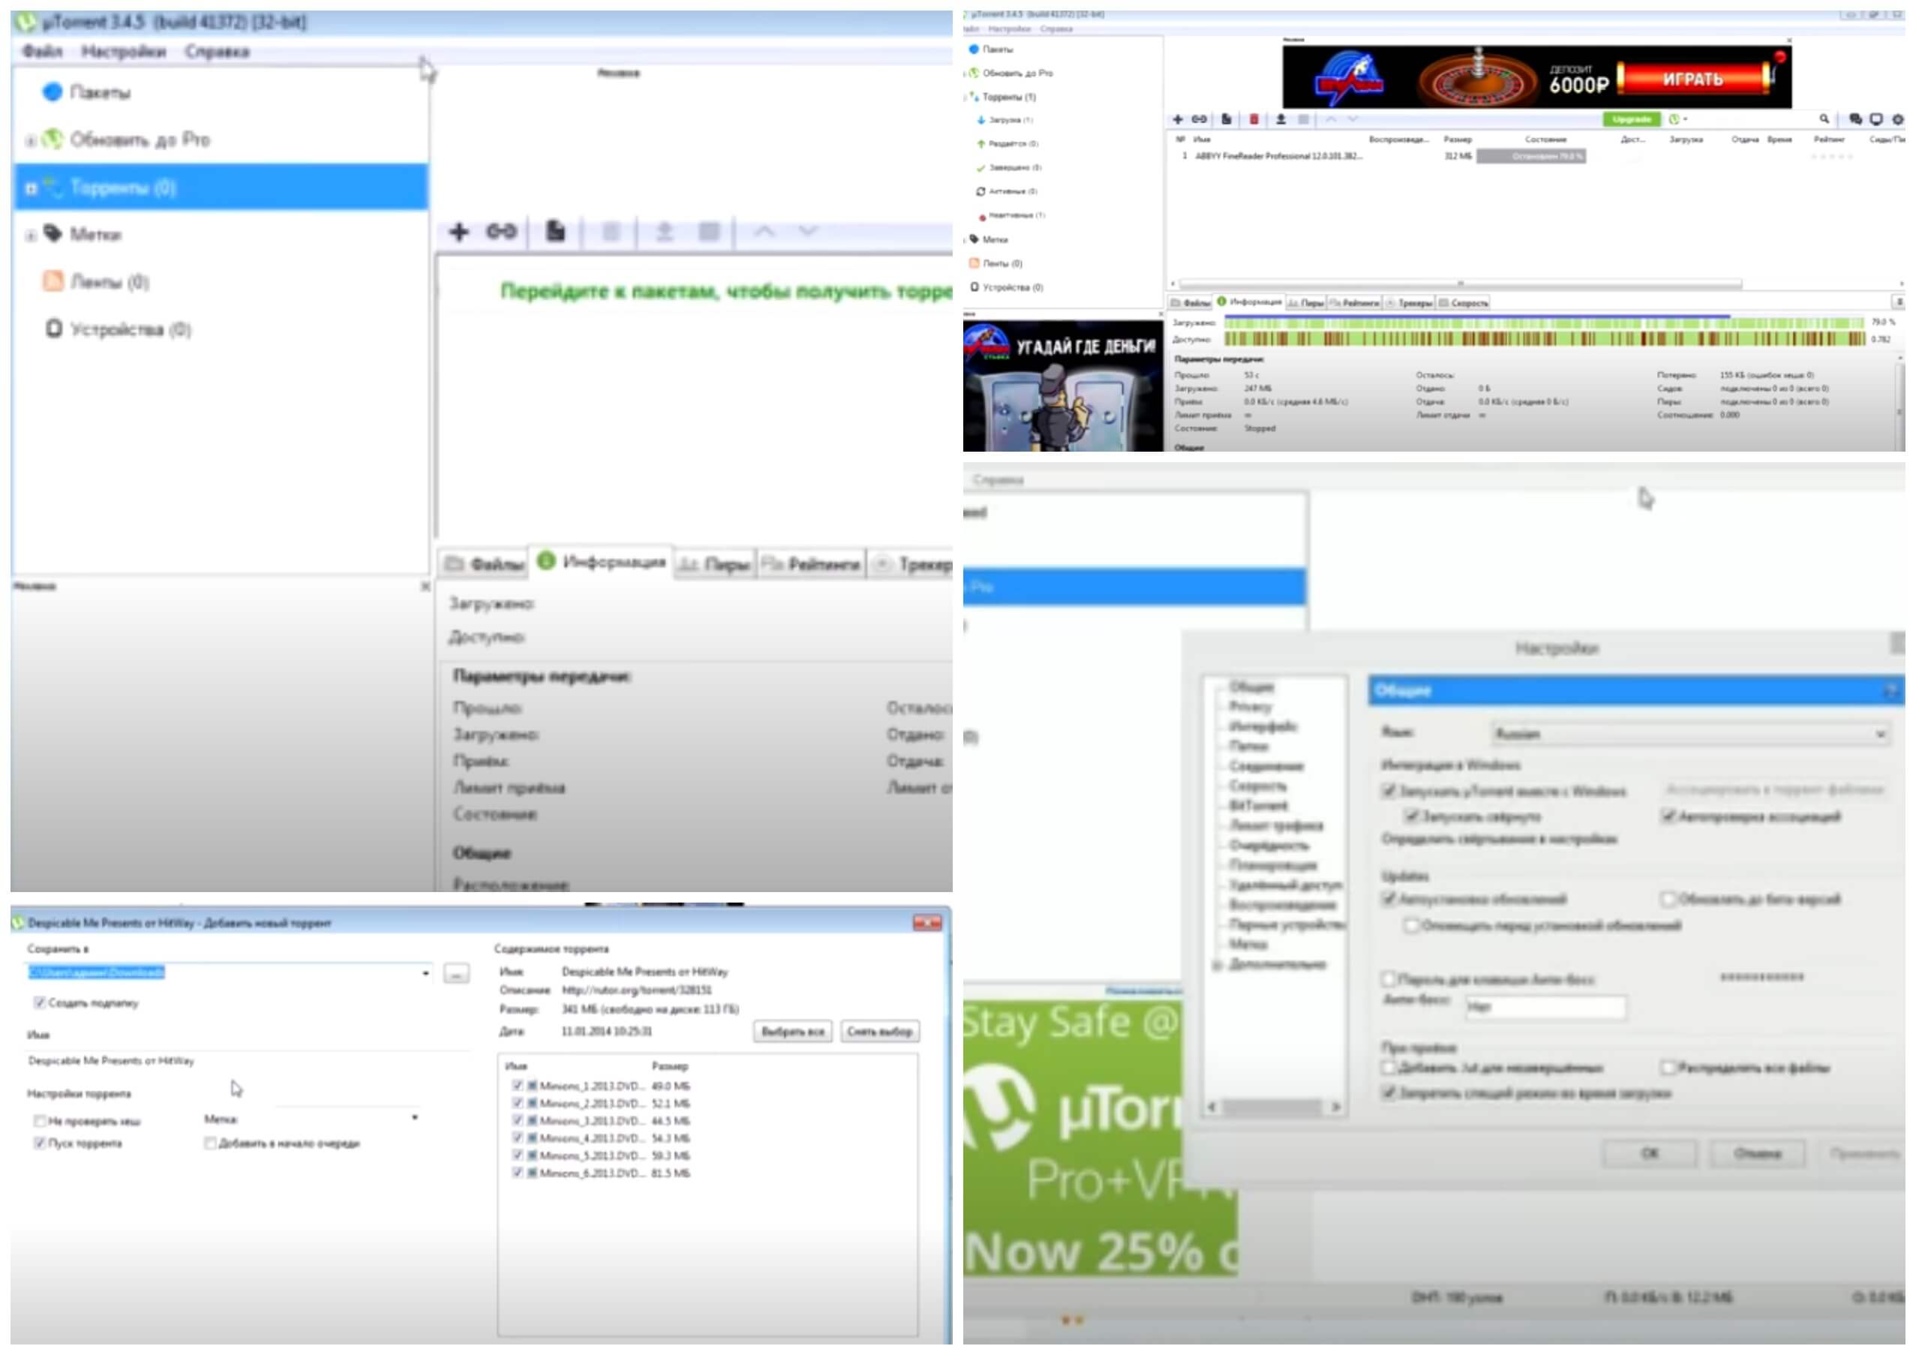Click the Загружено pieces bar in the info tab

[x=1544, y=322]
